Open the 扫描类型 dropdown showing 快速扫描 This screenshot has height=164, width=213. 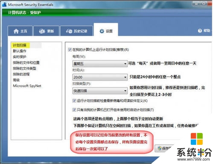pos(100,91)
